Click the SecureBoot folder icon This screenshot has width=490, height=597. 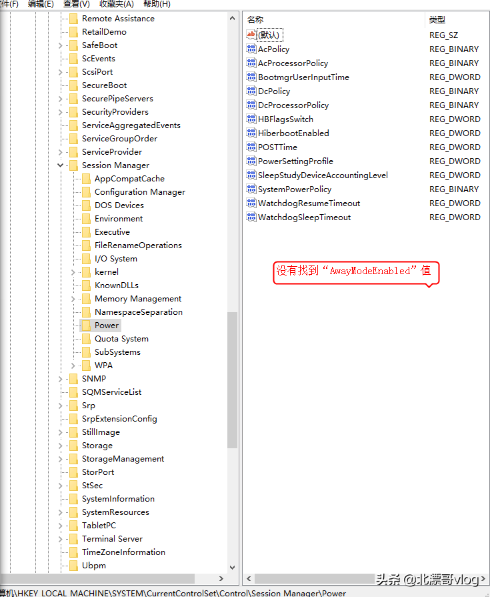74,85
